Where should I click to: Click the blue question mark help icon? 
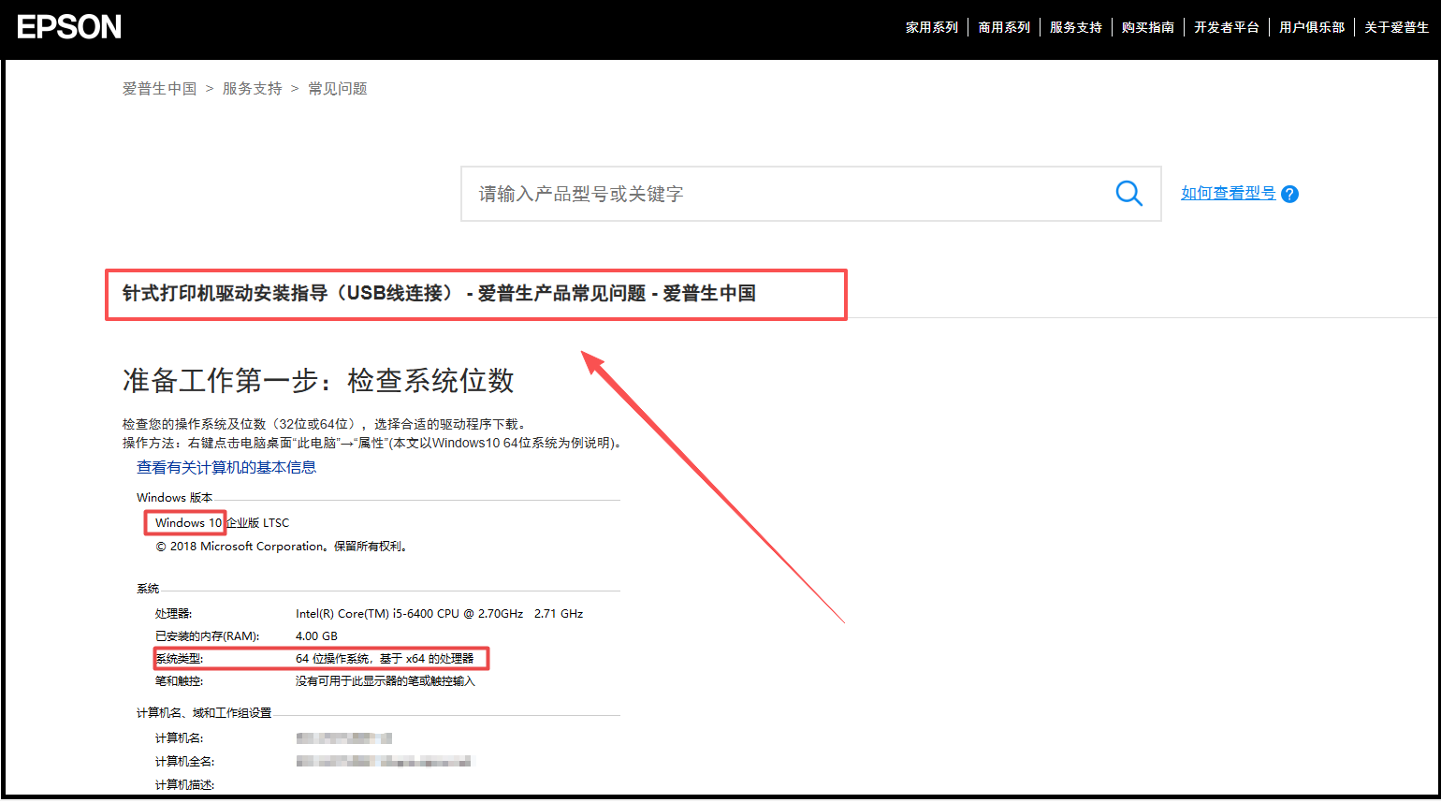point(1289,194)
